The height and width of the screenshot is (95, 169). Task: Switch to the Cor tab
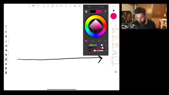(x=90, y=7)
